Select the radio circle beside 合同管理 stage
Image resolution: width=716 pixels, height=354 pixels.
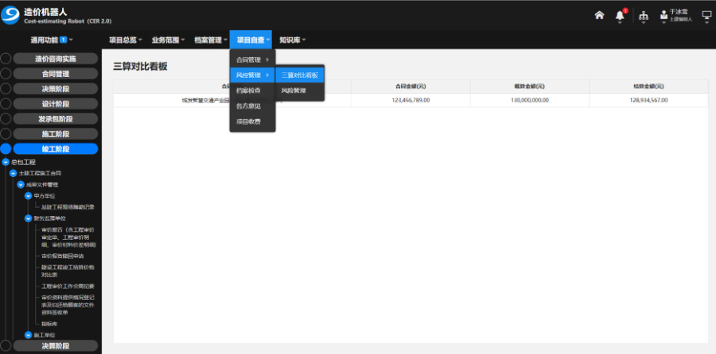6,74
